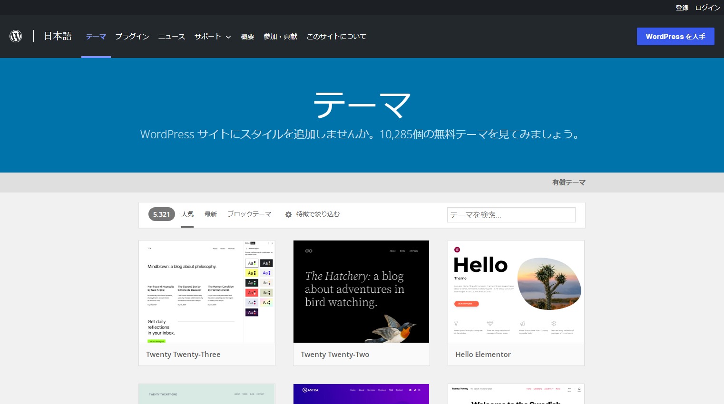Open the ニュース menu item
The width and height of the screenshot is (724, 404).
click(171, 37)
